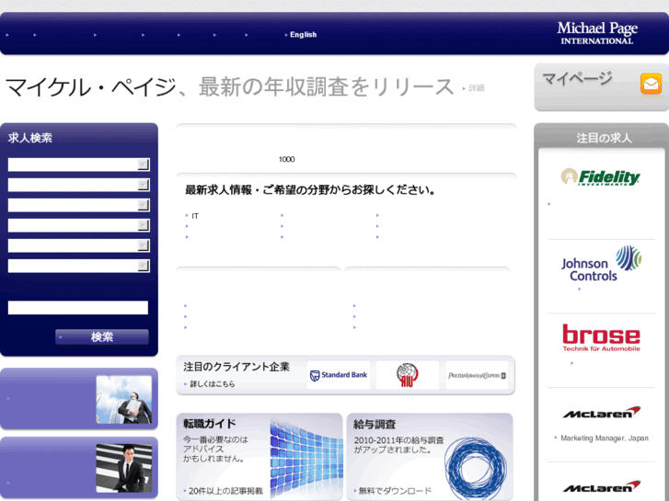Open the fifth dropdown under 求人検索
The width and height of the screenshot is (669, 501).
(x=78, y=245)
